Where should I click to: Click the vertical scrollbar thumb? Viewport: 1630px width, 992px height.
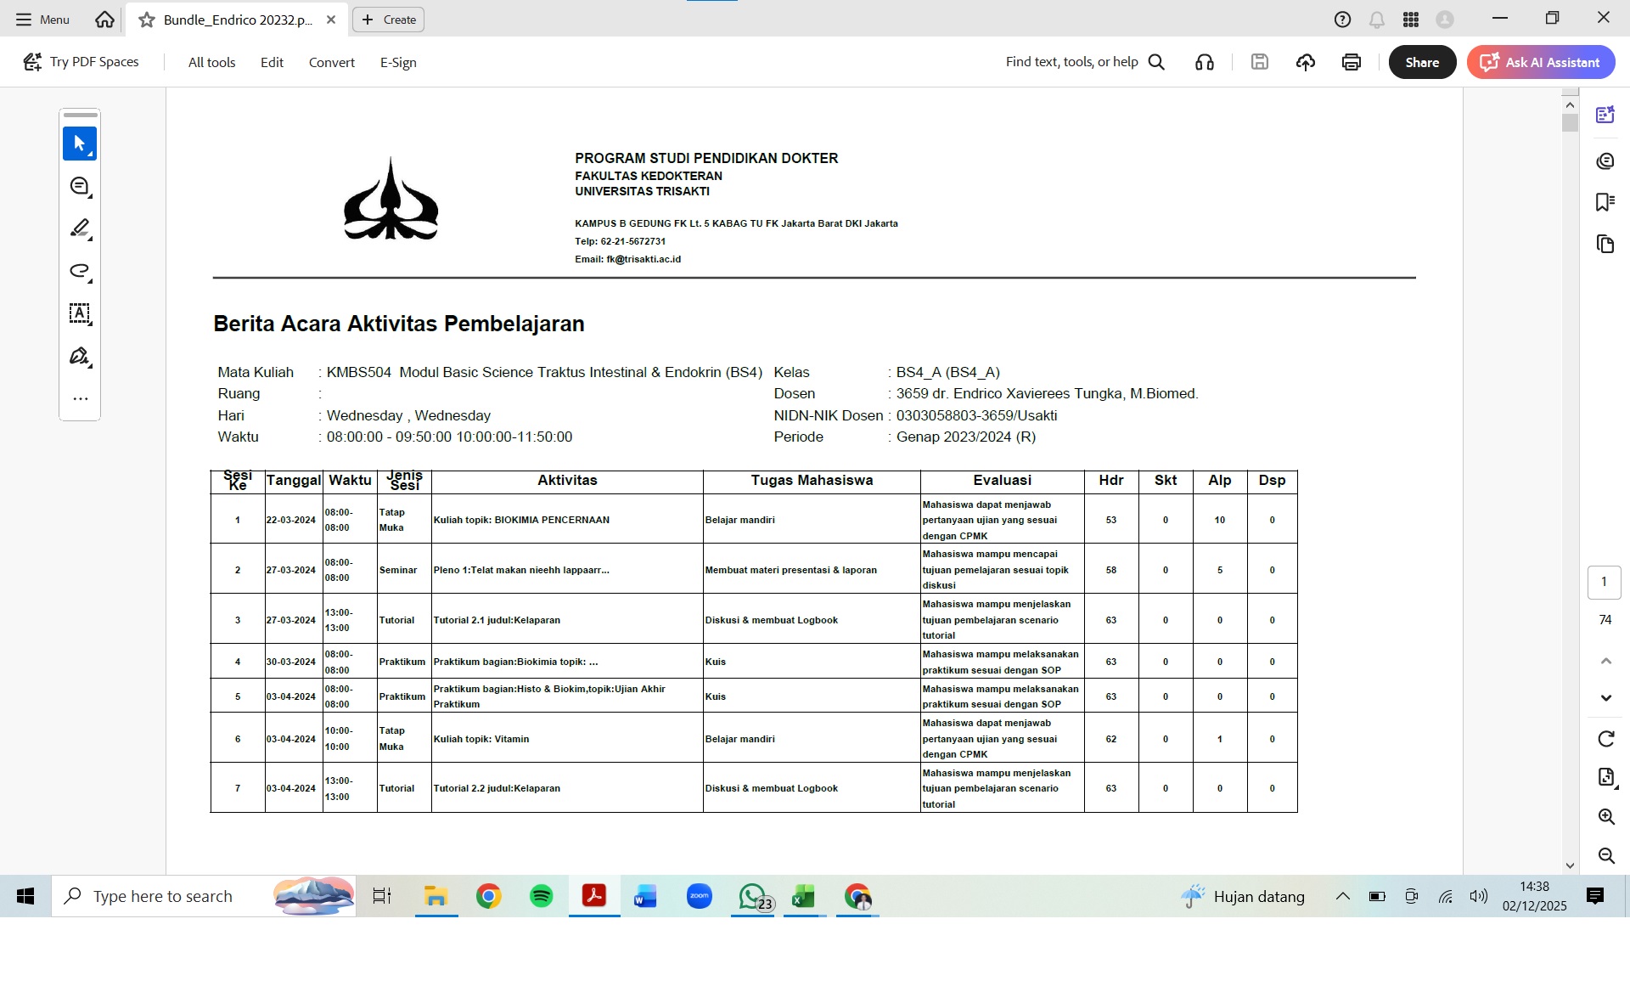(1570, 122)
